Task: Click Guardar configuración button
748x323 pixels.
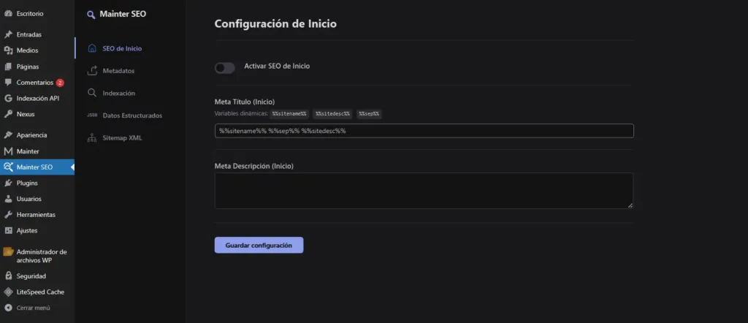Action: 259,246
